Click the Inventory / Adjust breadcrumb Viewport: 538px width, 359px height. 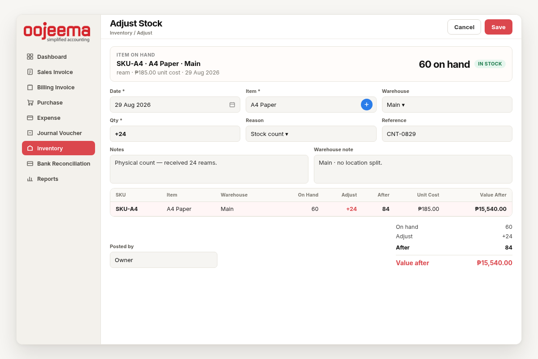(x=131, y=33)
